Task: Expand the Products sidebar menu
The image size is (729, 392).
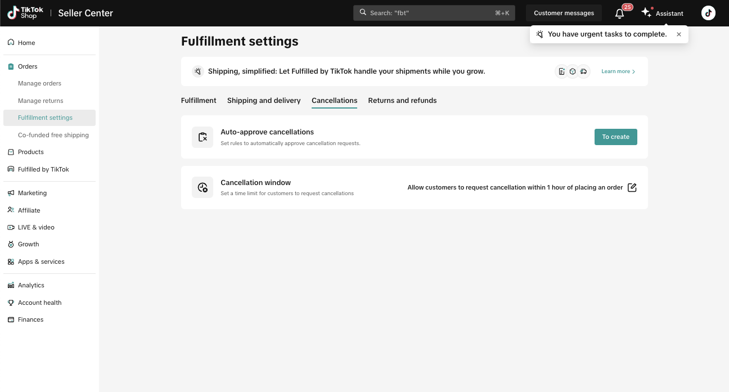Action: pyautogui.click(x=31, y=152)
